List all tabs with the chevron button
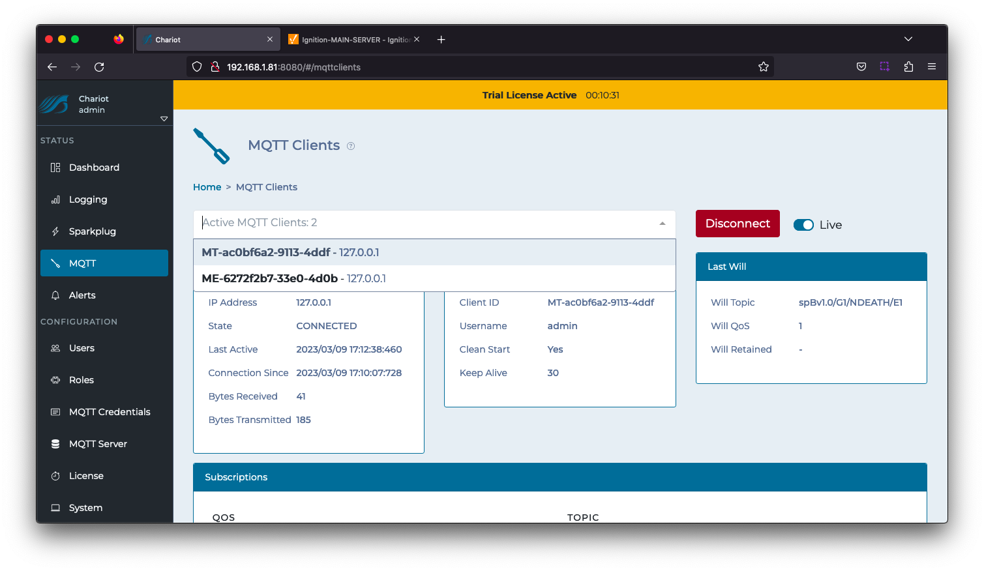The width and height of the screenshot is (984, 571). [908, 39]
